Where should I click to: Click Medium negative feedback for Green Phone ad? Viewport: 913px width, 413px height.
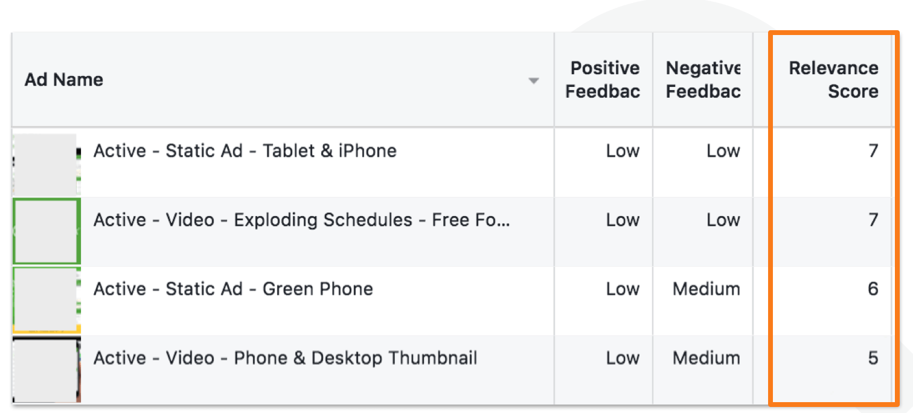coord(706,289)
